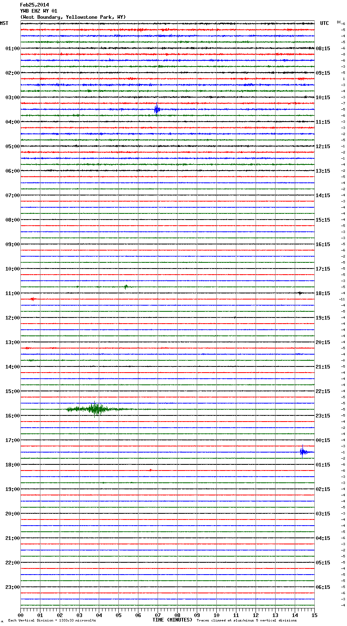Viewport: 347px width, 626px height.
Task: Click the blue spike event after 17:00 MST
Action: point(304,452)
